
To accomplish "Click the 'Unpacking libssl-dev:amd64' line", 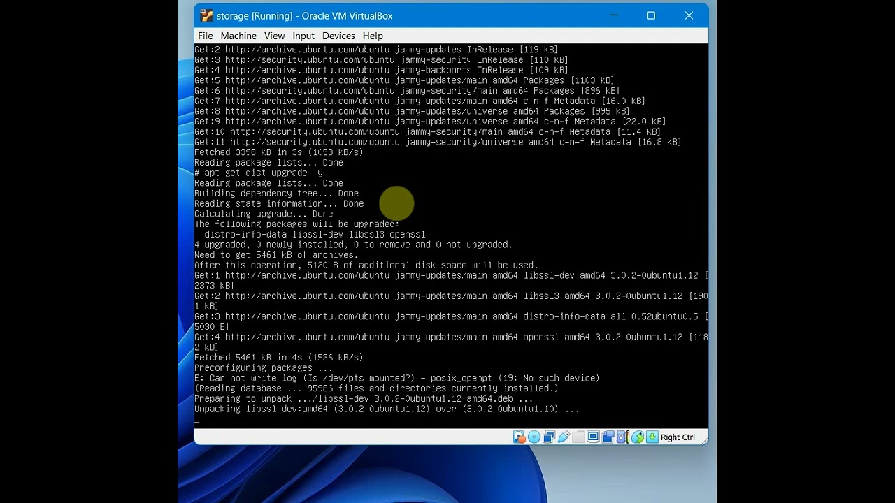I will 387,409.
